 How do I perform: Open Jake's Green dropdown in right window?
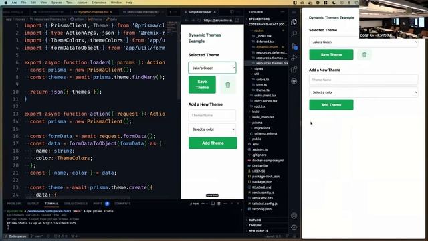(363, 42)
